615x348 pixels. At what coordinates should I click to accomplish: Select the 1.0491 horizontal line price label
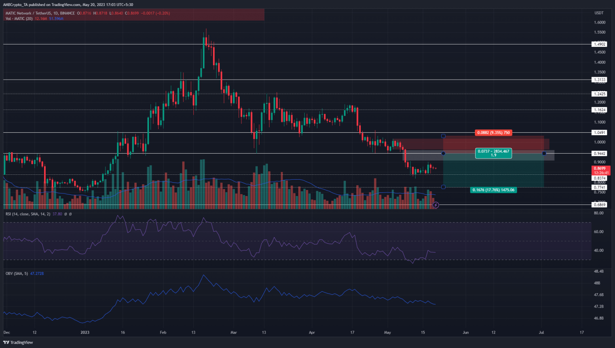point(599,132)
